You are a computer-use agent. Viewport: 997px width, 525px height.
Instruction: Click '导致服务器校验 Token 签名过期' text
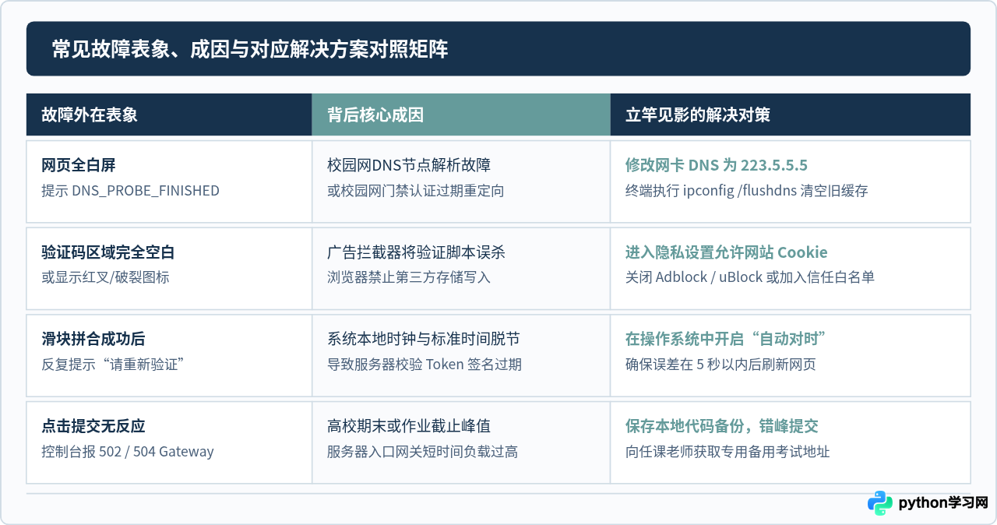tap(425, 365)
